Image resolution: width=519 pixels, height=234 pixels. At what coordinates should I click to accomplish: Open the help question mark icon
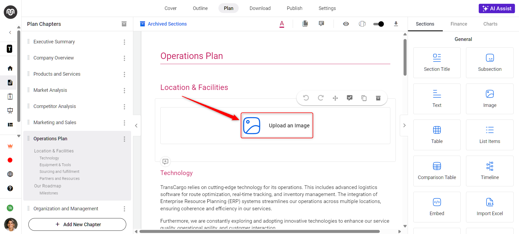pos(10,188)
